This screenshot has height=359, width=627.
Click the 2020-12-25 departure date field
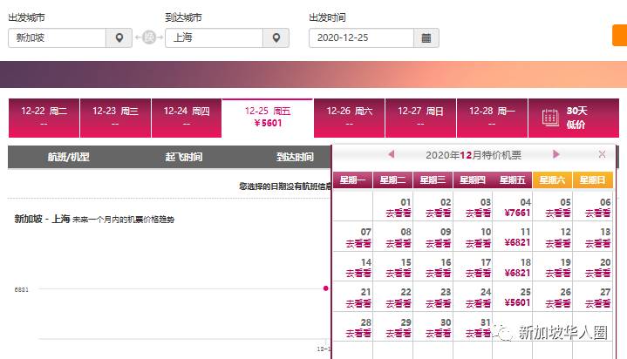pos(362,38)
